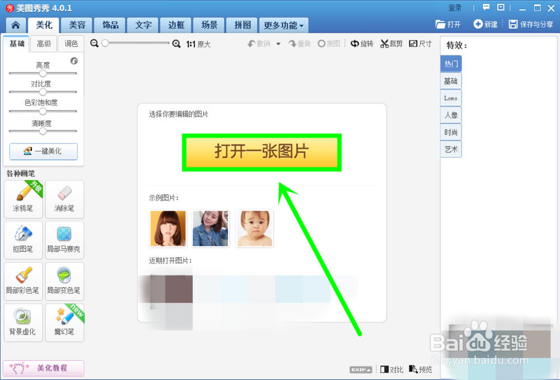Switch to the 文字 tab

[143, 25]
